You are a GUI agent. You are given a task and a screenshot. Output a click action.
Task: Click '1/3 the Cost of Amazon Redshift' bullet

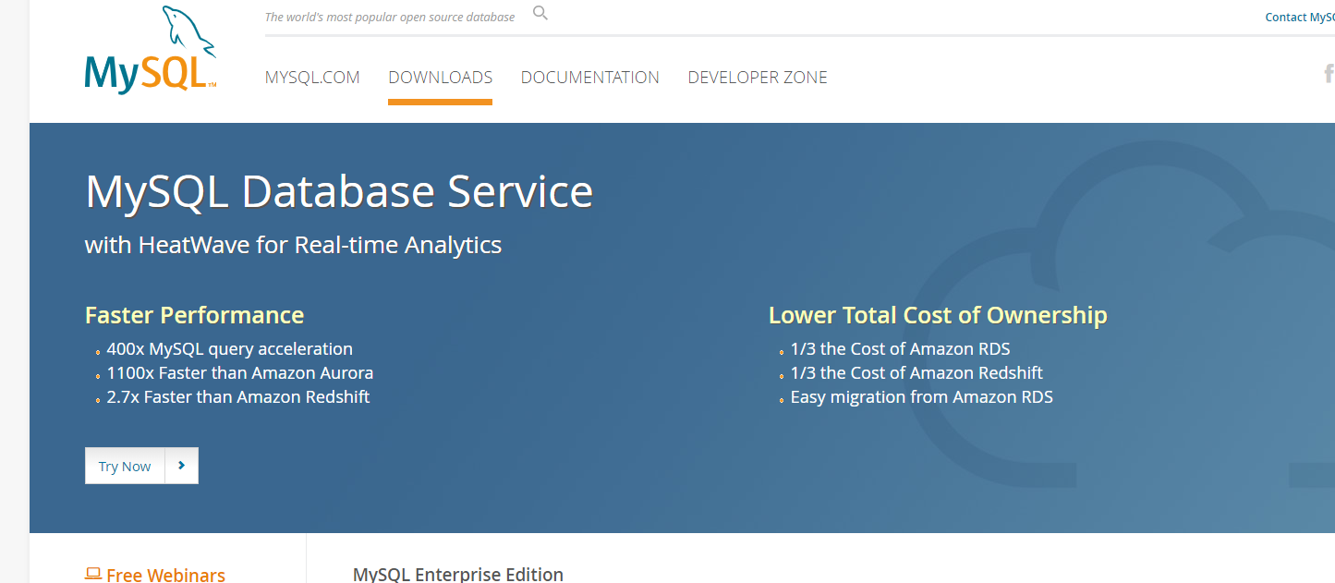tap(916, 373)
